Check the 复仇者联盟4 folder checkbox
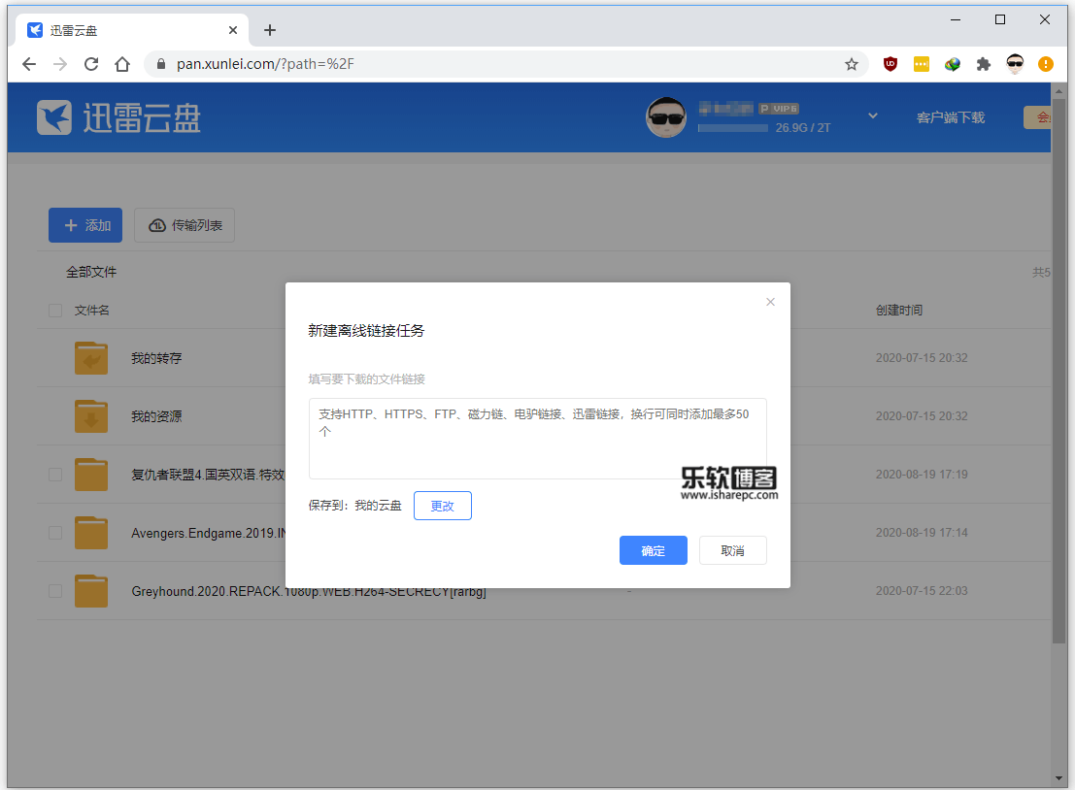This screenshot has height=790, width=1075. (55, 475)
